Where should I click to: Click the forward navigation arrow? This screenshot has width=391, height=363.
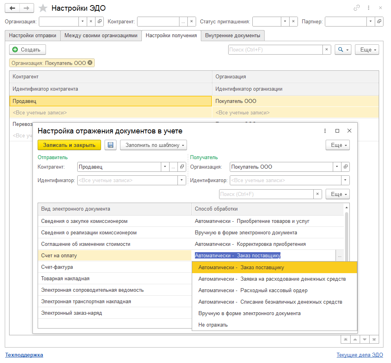click(26, 8)
